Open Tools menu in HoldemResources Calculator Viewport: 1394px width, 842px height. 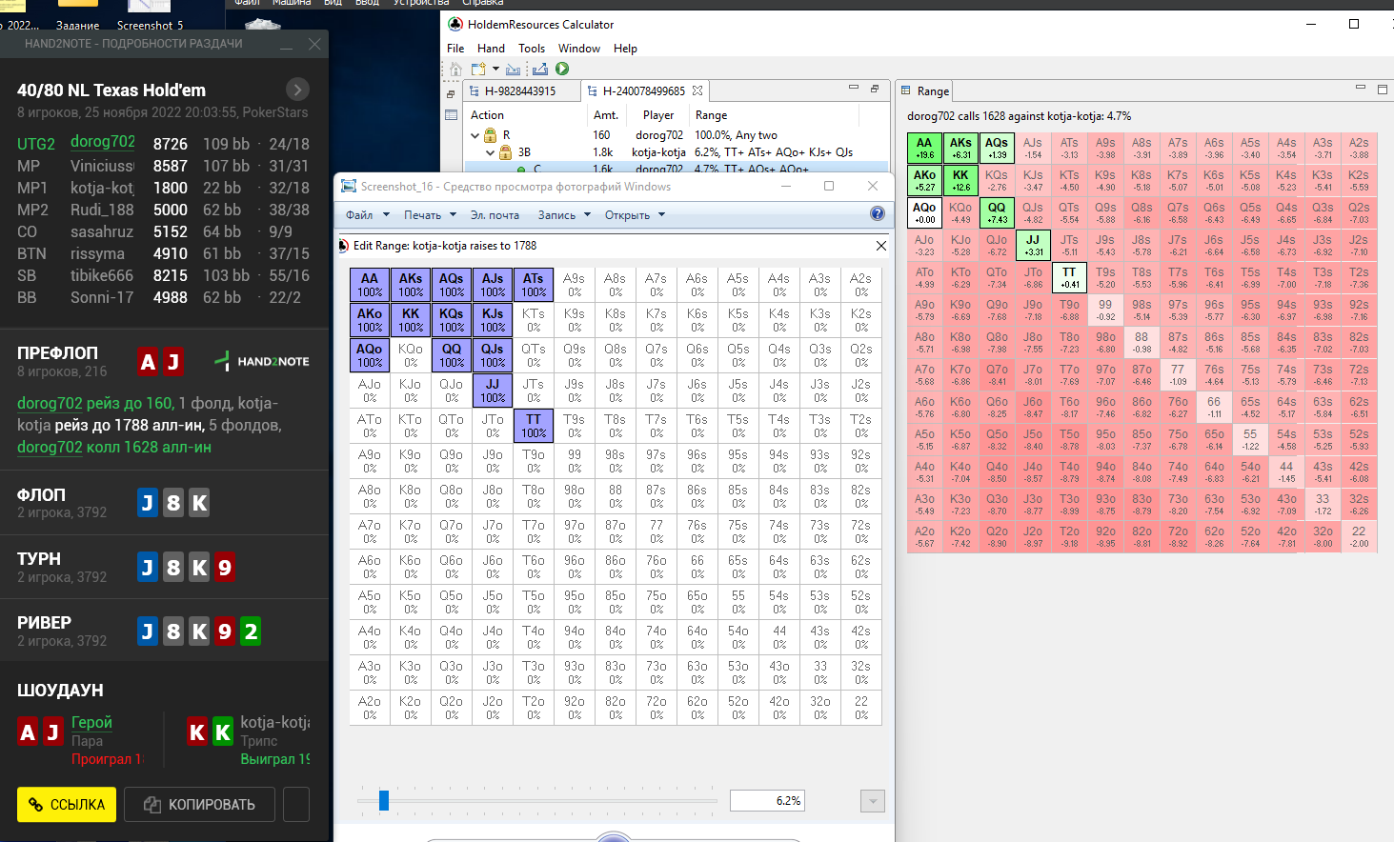(x=532, y=49)
